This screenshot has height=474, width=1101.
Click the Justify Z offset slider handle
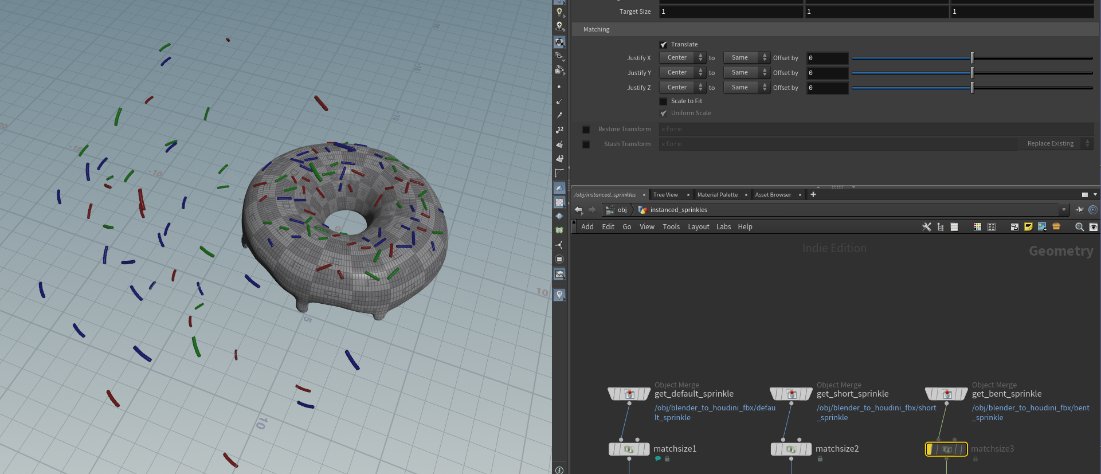972,88
